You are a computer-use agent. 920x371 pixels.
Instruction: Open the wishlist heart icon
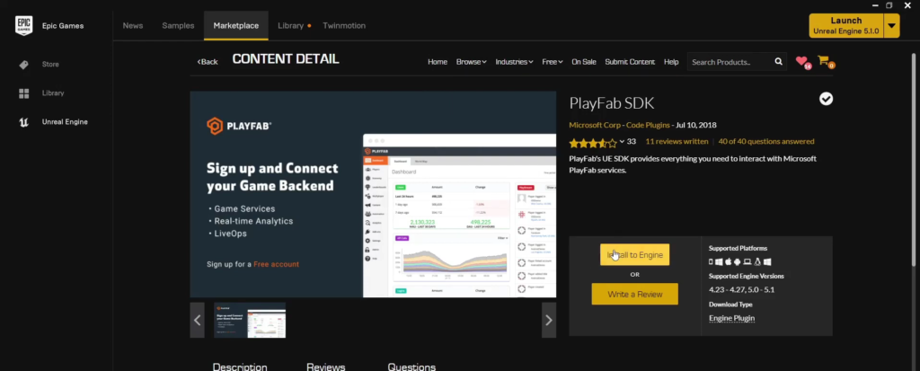(x=801, y=61)
